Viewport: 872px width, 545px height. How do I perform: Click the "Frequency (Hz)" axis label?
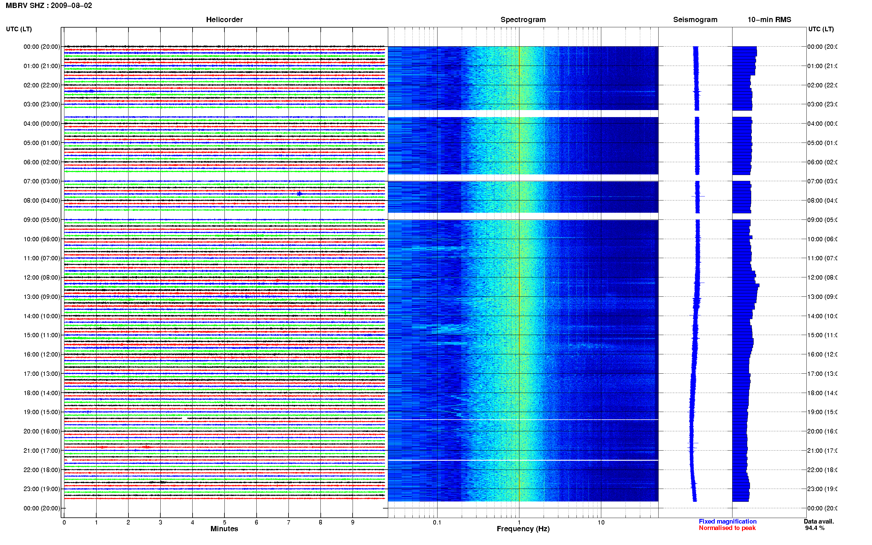[x=523, y=529]
